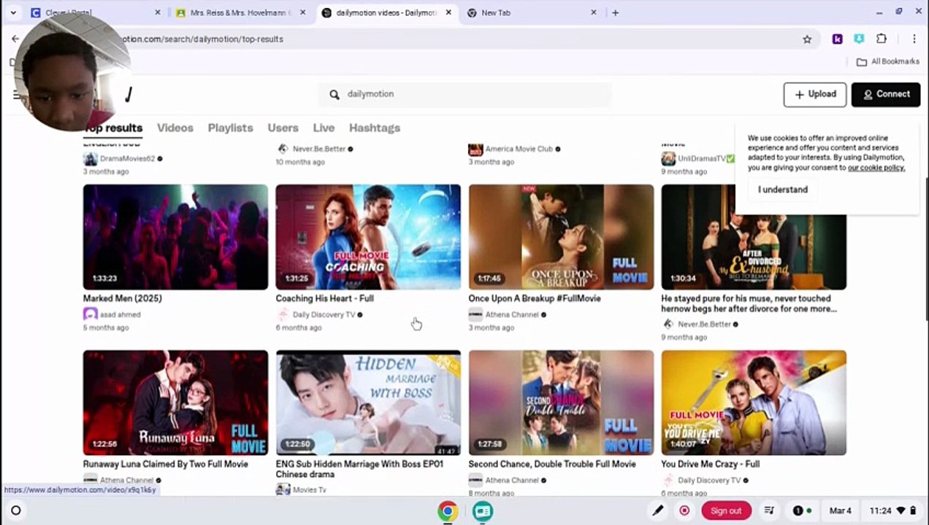Open ENG Sub Hidden Marriage With Boss title
Image resolution: width=929 pixels, height=525 pixels.
point(359,469)
